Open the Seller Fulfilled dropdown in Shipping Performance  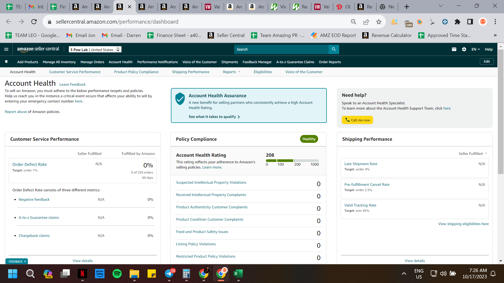coord(473,154)
